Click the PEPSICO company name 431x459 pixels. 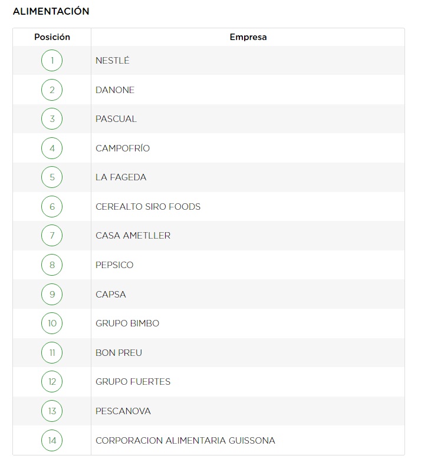tap(114, 265)
